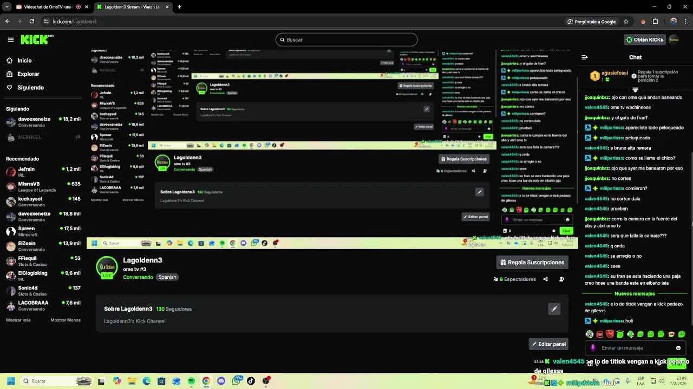Click the Nuevos mensajes divider label
This screenshot has width=693, height=389.
click(x=635, y=294)
